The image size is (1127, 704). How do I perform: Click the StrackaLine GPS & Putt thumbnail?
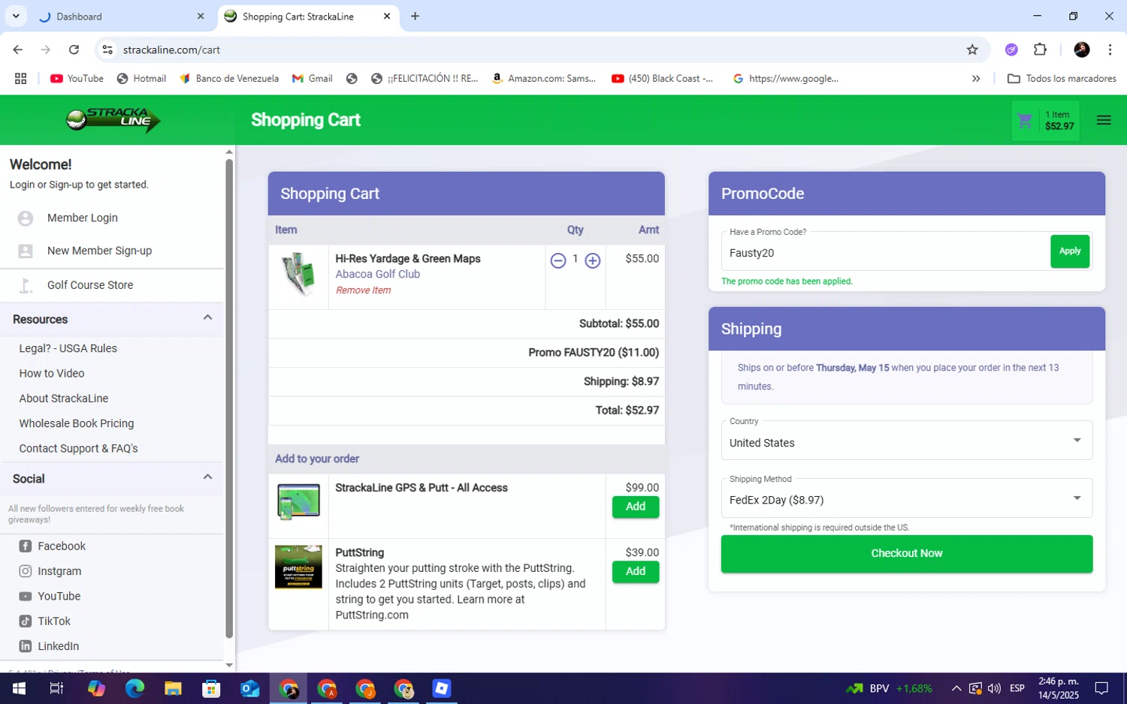298,501
